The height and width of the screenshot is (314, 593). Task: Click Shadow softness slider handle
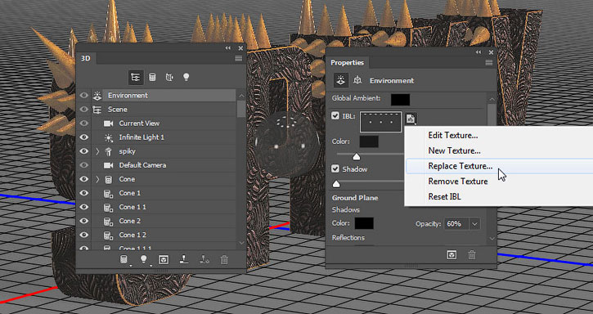pos(336,184)
